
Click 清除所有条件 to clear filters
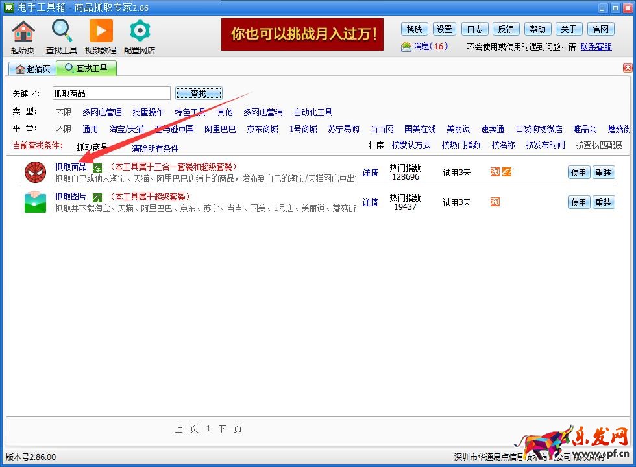tap(155, 149)
